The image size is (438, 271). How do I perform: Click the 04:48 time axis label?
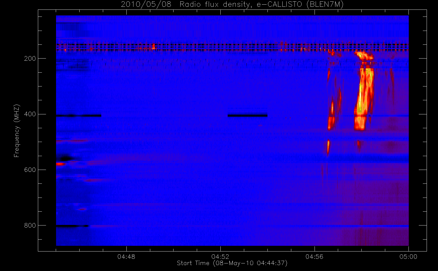[126, 257]
